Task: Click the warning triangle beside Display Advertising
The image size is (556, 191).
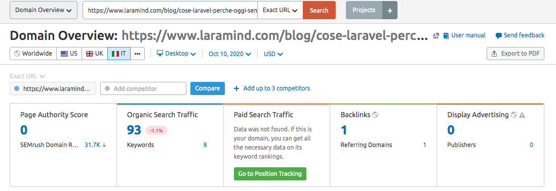Action: pos(522,115)
